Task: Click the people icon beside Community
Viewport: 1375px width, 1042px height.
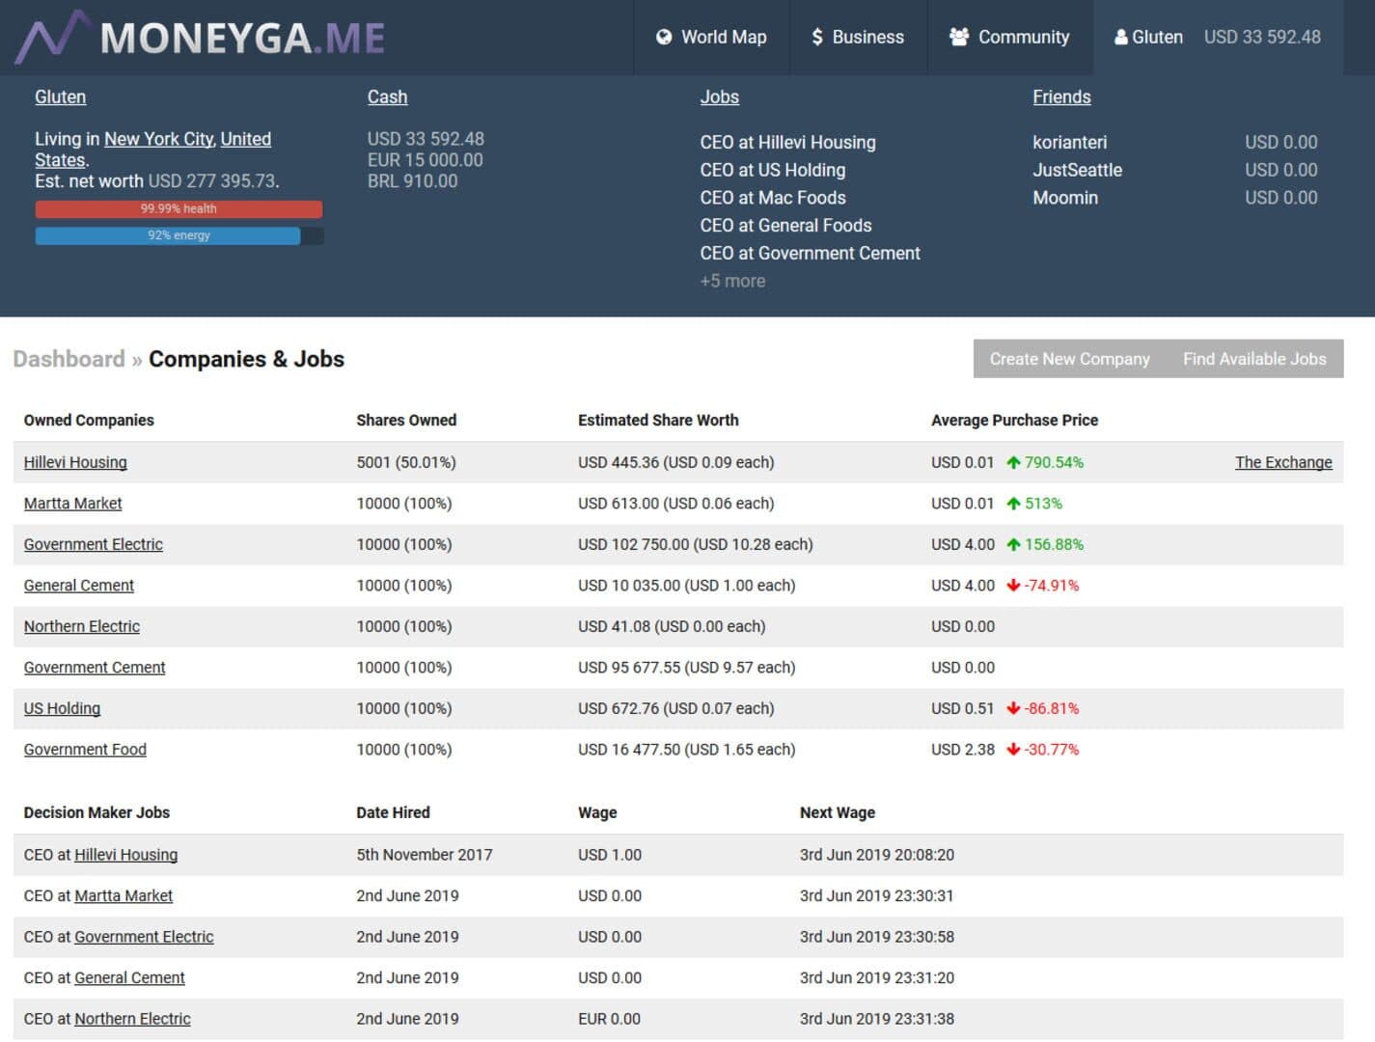Action: 959,37
